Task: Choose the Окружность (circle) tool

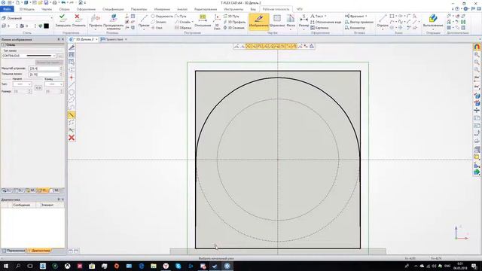Action: [162, 16]
